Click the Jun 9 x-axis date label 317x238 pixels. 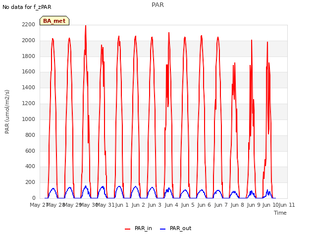click(254, 205)
